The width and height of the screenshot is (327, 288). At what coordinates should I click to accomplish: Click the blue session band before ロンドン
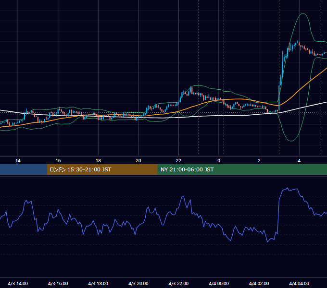click(24, 169)
